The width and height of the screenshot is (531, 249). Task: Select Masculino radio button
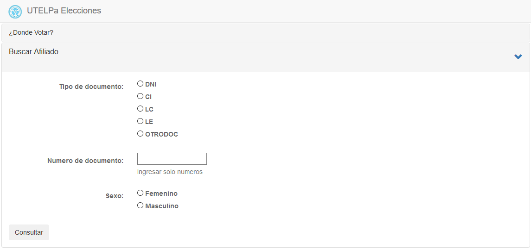(140, 205)
